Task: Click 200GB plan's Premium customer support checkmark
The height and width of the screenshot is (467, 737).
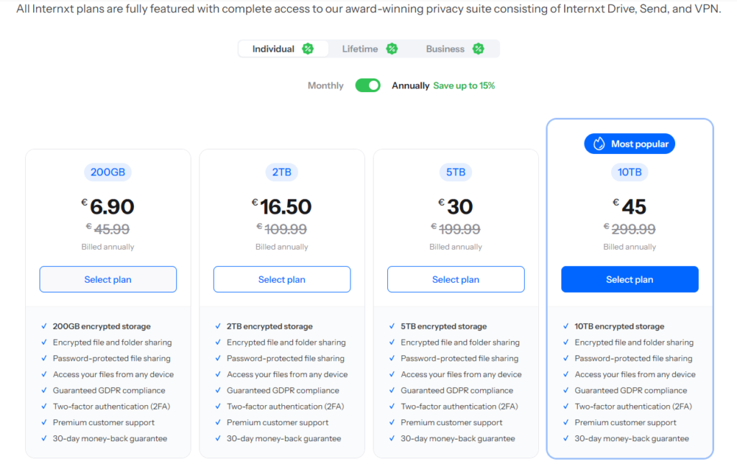Action: point(44,422)
